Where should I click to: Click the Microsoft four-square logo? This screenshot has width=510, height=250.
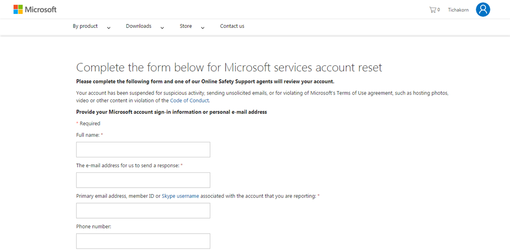(x=18, y=9)
